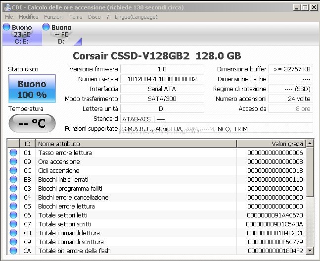This screenshot has height=261, width=320.
Task: Click status orb for Totale bit errore flash
Action: click(13, 251)
